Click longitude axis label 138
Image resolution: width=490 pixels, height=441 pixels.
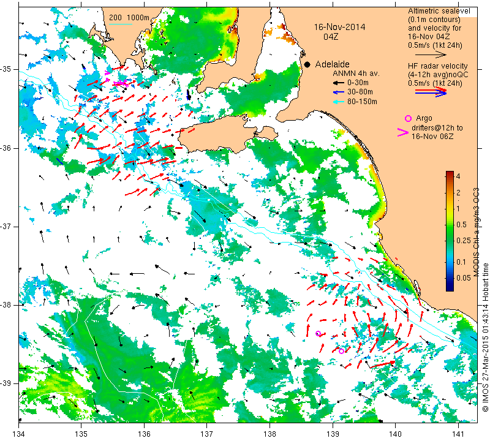pos(269,434)
